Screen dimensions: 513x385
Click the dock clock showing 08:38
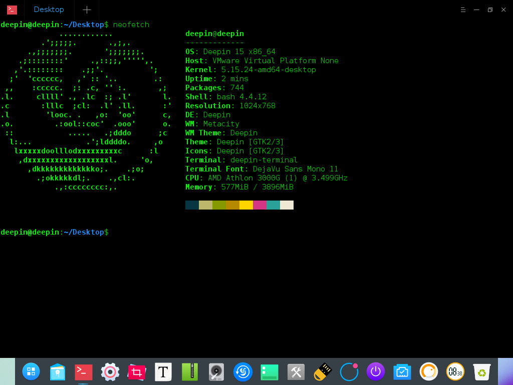[x=455, y=371]
